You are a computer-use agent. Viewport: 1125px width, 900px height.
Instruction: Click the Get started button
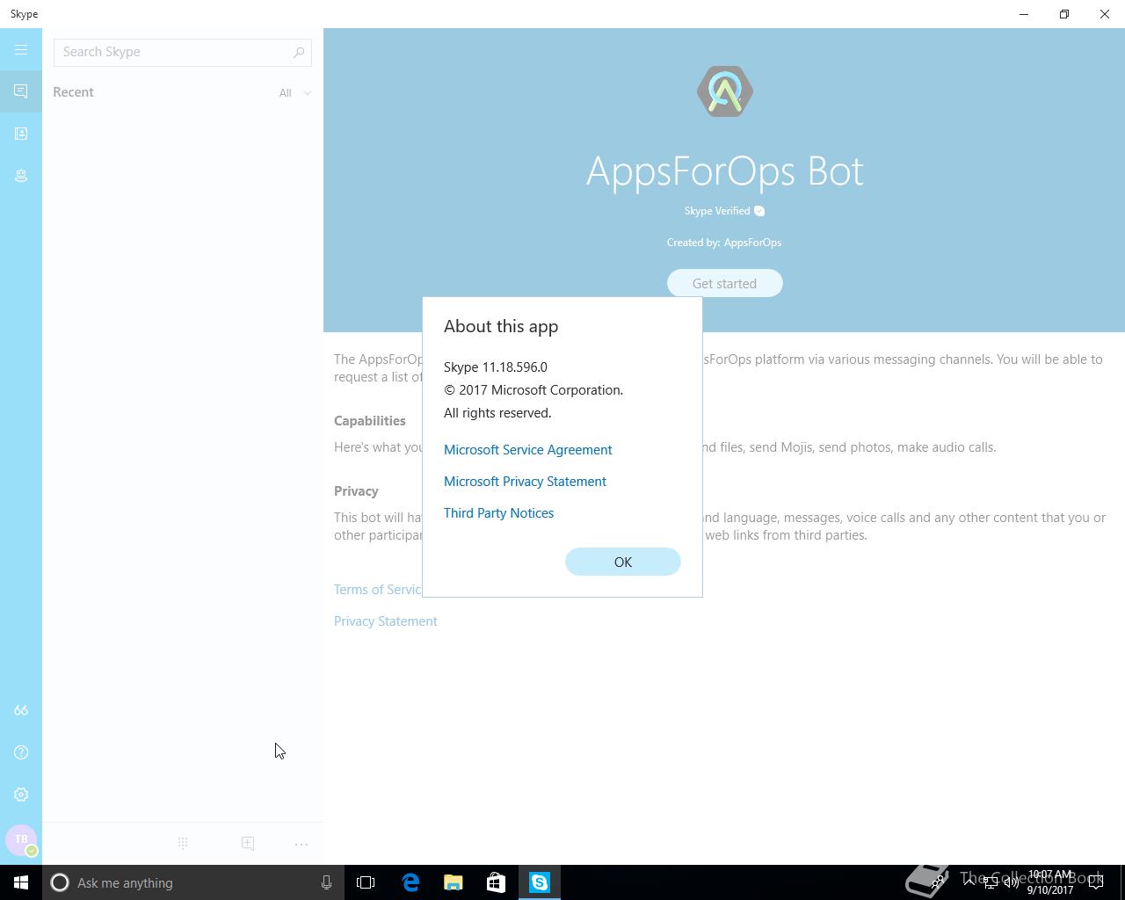[x=725, y=283]
